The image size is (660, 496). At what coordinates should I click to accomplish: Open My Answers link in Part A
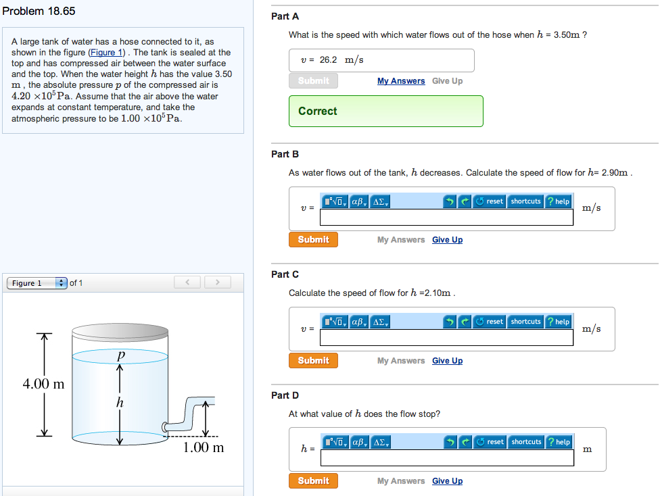click(x=401, y=81)
